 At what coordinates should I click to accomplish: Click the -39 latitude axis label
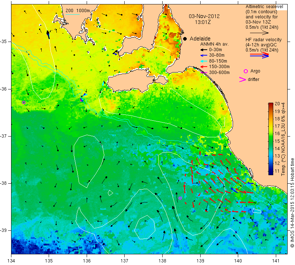pos(4,230)
